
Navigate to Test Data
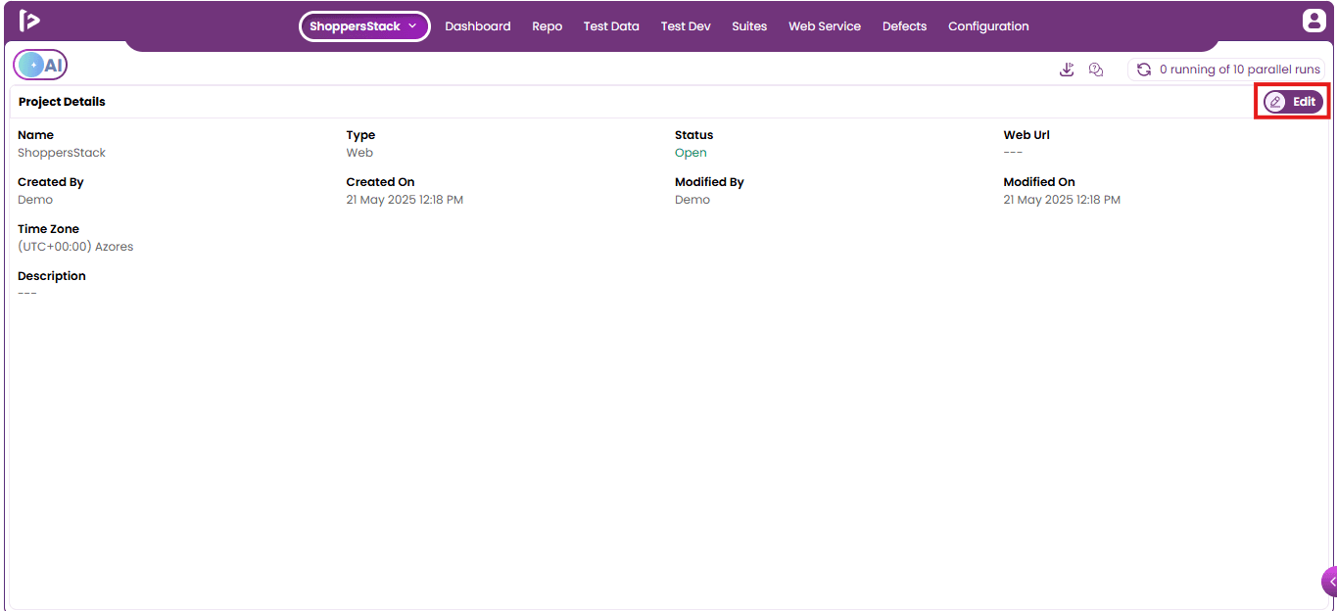pyautogui.click(x=611, y=26)
